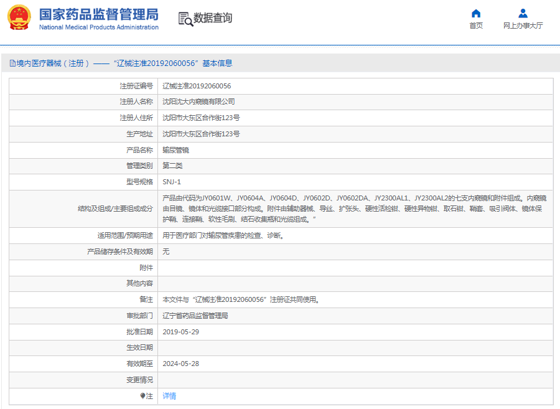Click the 生效日期 row label
The image size is (560, 409).
[x=139, y=347]
